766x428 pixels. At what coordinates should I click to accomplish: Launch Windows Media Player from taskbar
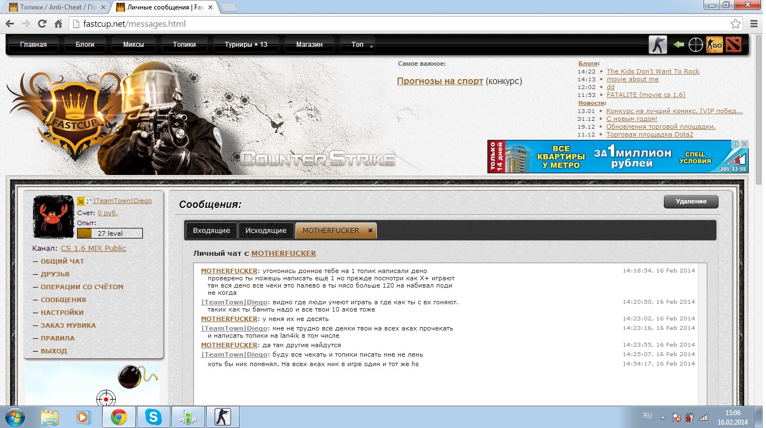pyautogui.click(x=83, y=417)
